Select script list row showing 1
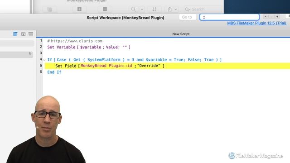Image resolution: width=290 pixels, height=163 pixels. pos(16,54)
